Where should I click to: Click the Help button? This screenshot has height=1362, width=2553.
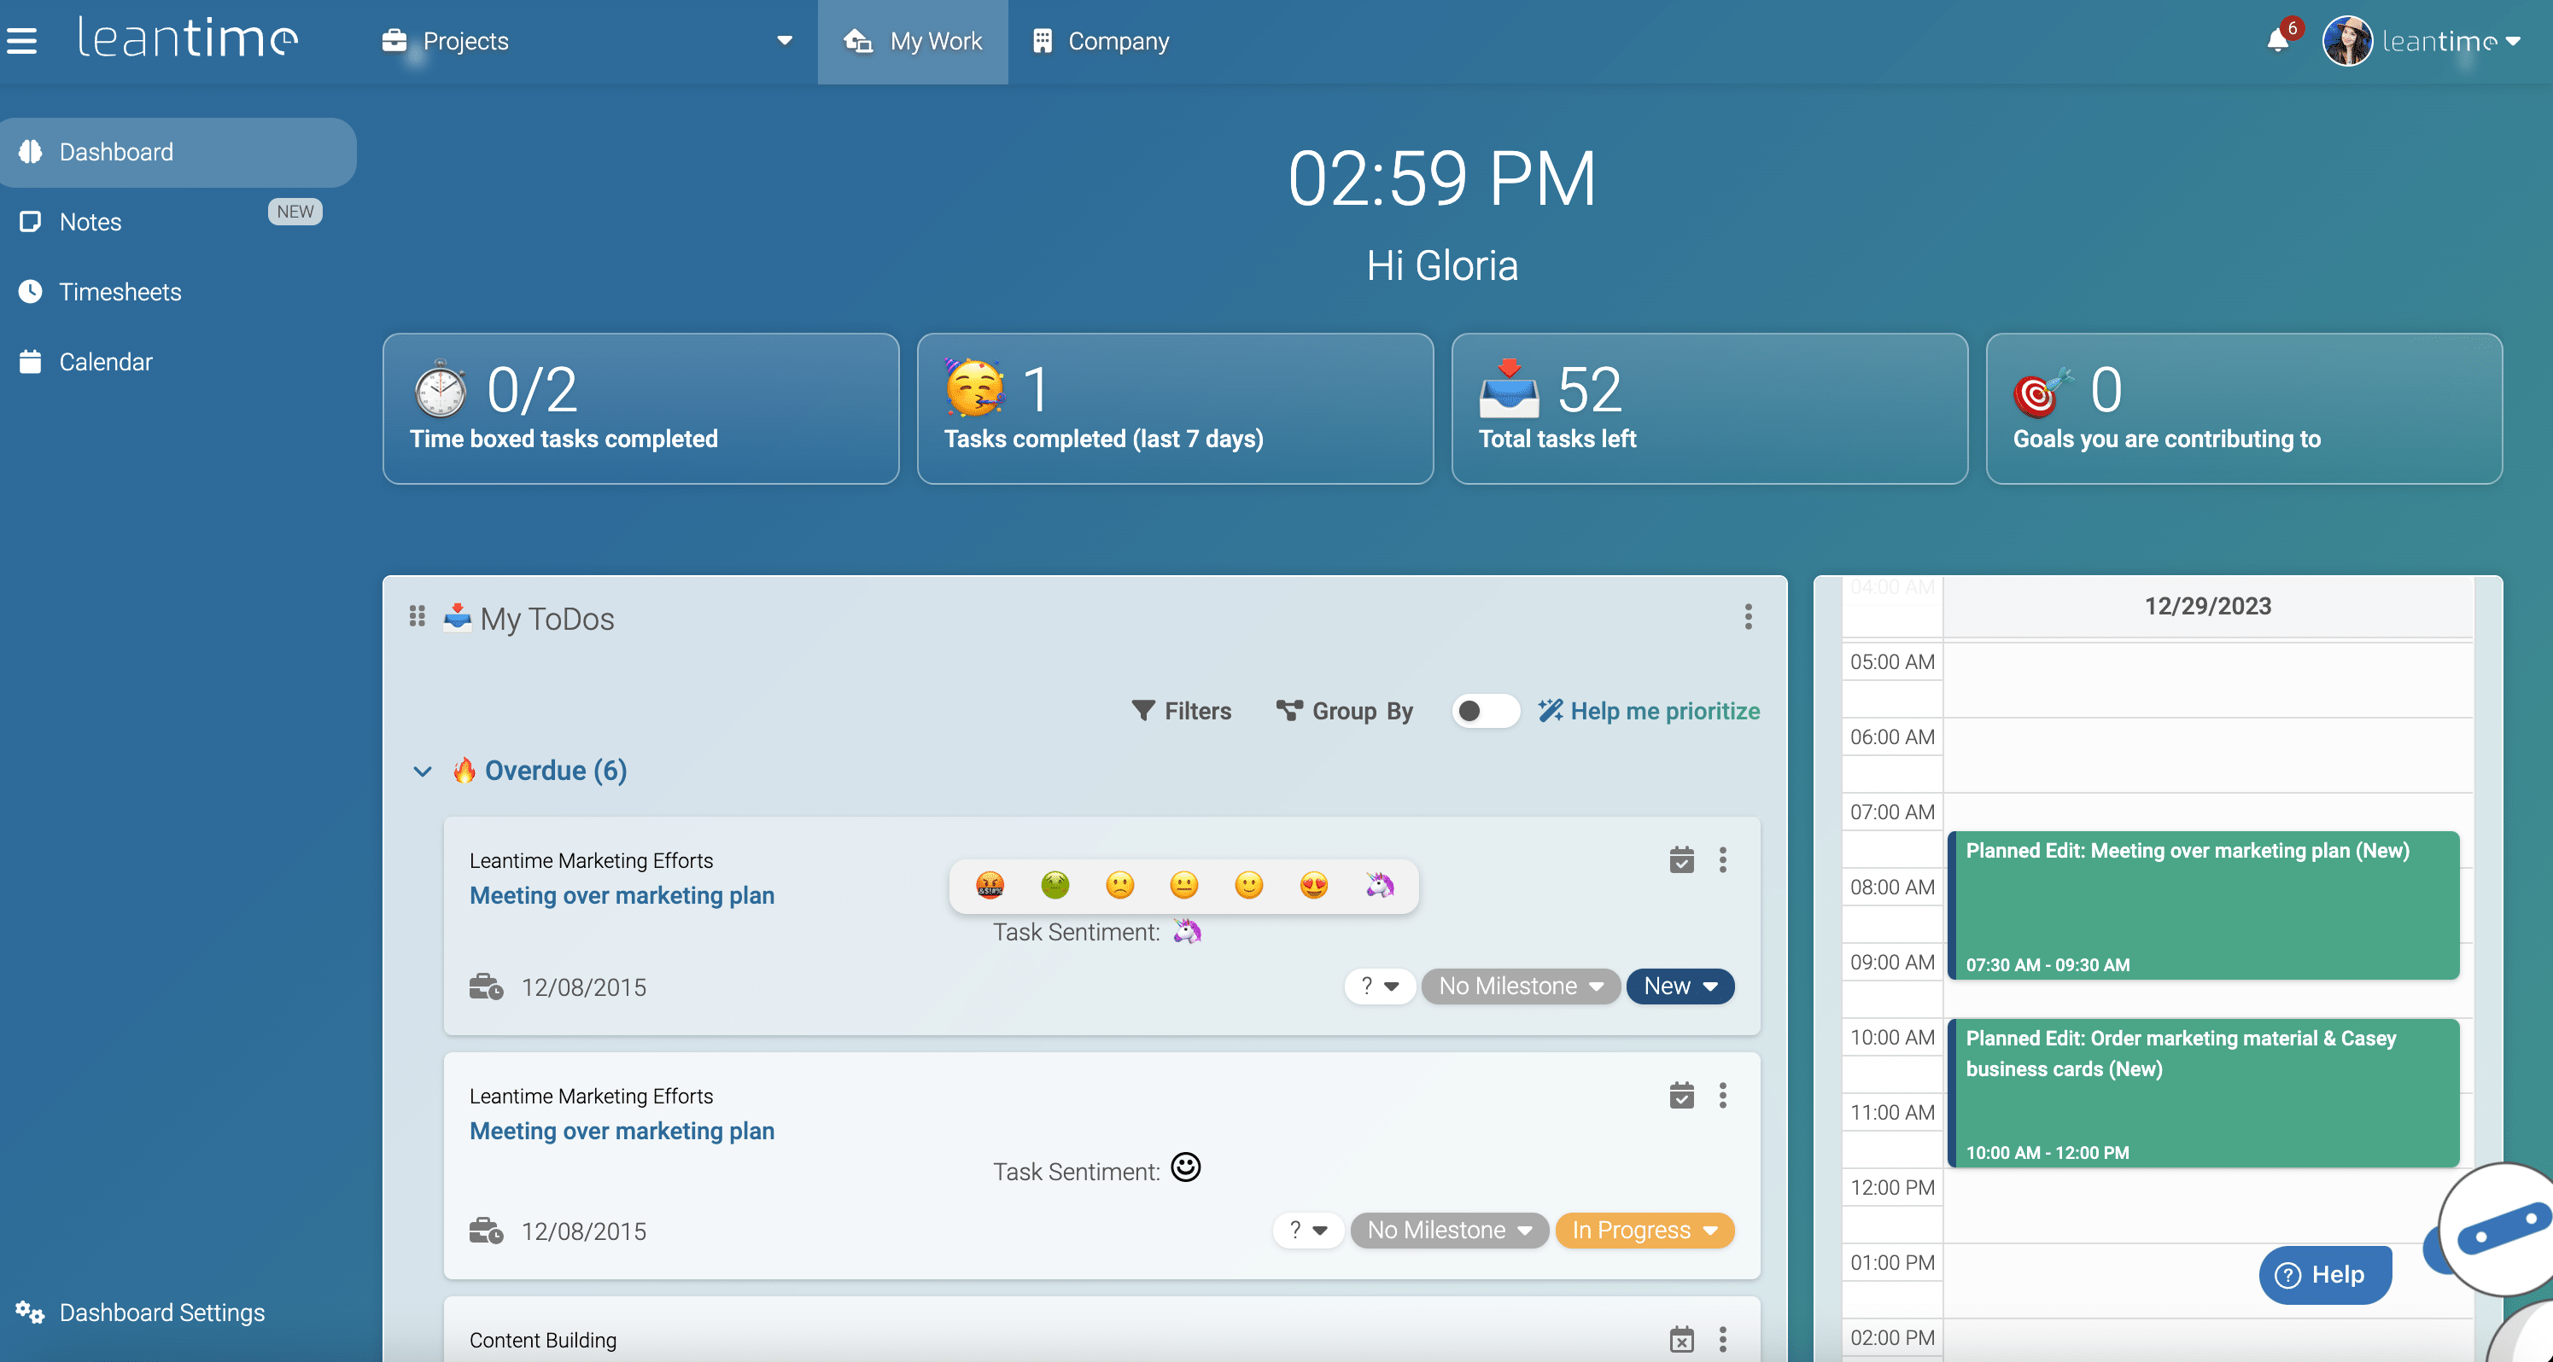2325,1275
